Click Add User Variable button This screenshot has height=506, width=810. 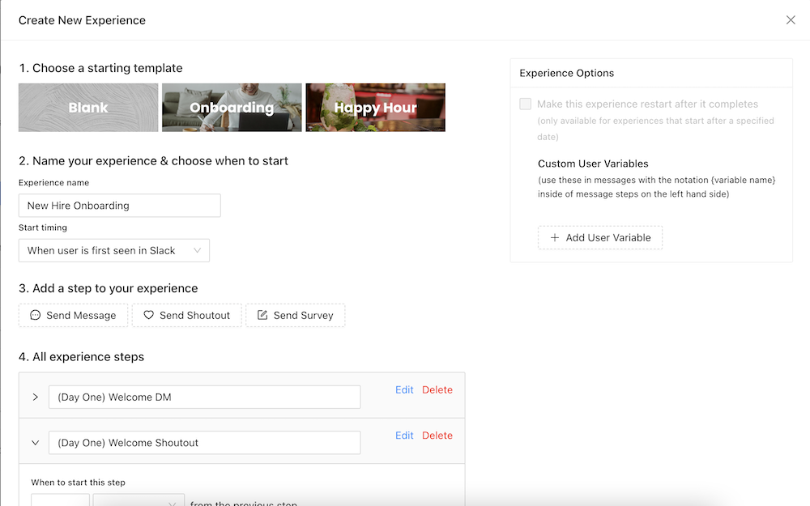[600, 237]
